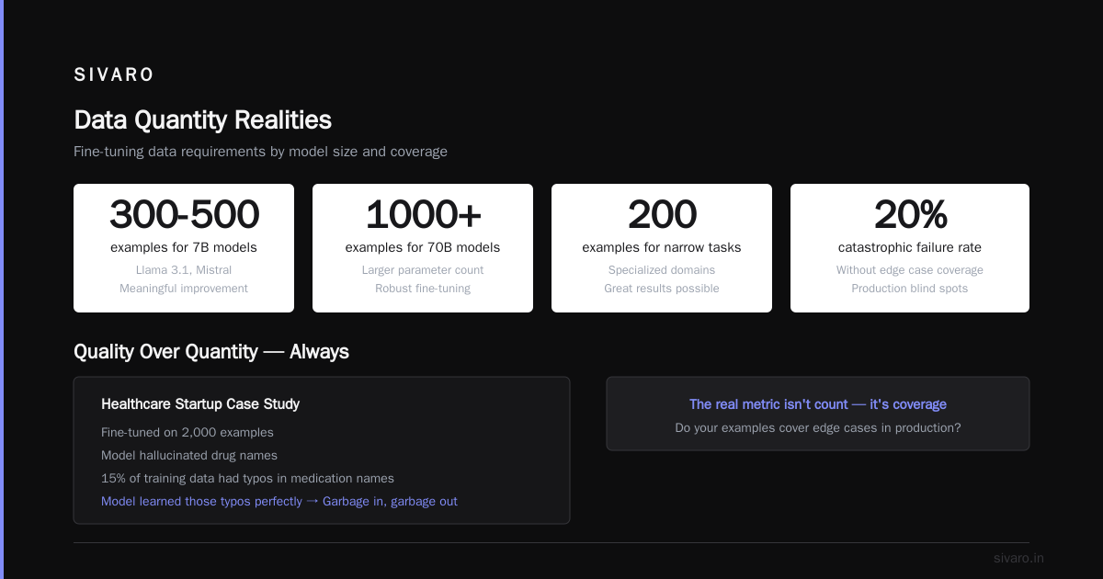Click 'Do your examples cover edge cases' question

[818, 428]
